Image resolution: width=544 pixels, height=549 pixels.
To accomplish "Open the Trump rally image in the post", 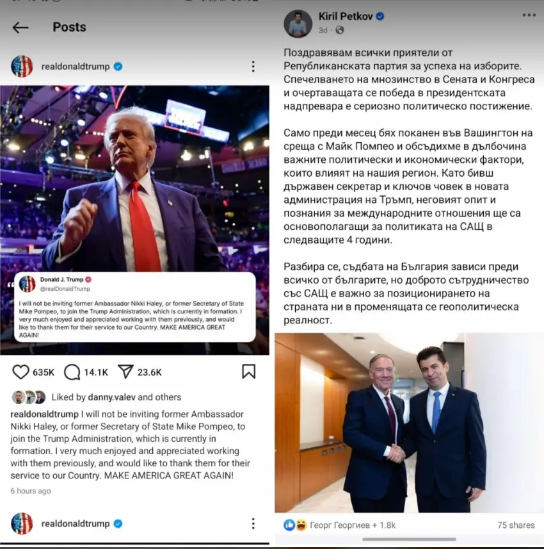I will coord(134,220).
